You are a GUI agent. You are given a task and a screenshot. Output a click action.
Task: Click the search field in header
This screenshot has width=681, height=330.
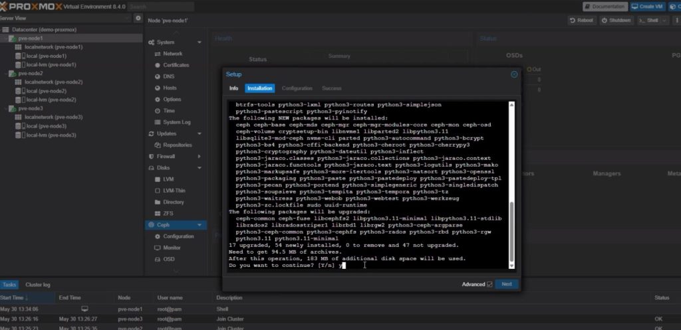coord(161,7)
